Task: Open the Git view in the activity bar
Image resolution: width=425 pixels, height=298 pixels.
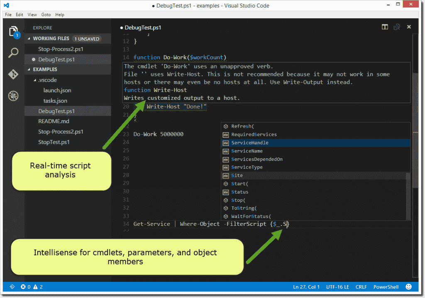Action: 13,75
